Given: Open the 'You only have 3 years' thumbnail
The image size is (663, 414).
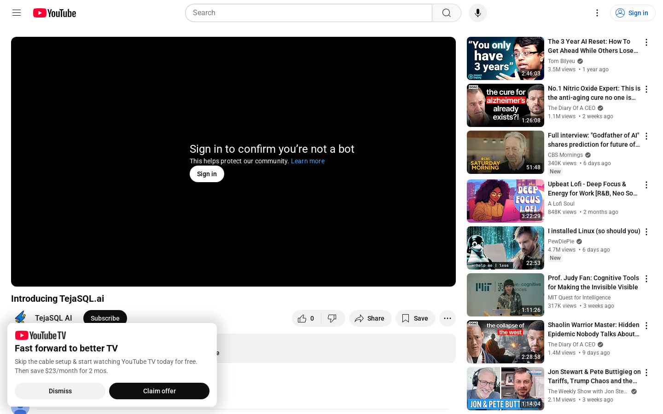Looking at the screenshot, I should 506,58.
